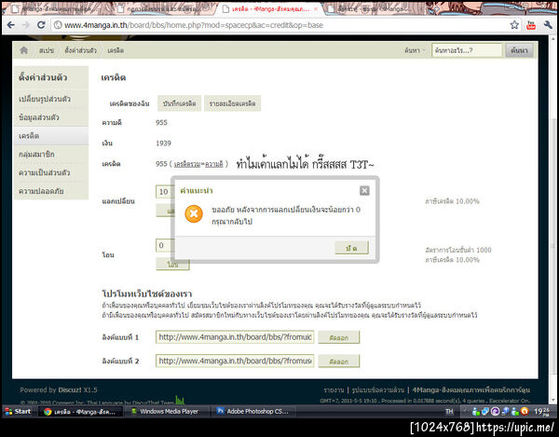Viewport: 559px width, 437px height.
Task: Click the dialog title คำแนะนำ
Action: (197, 191)
